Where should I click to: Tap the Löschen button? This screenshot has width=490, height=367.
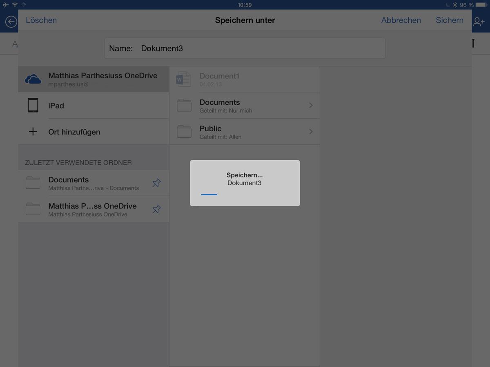click(41, 20)
